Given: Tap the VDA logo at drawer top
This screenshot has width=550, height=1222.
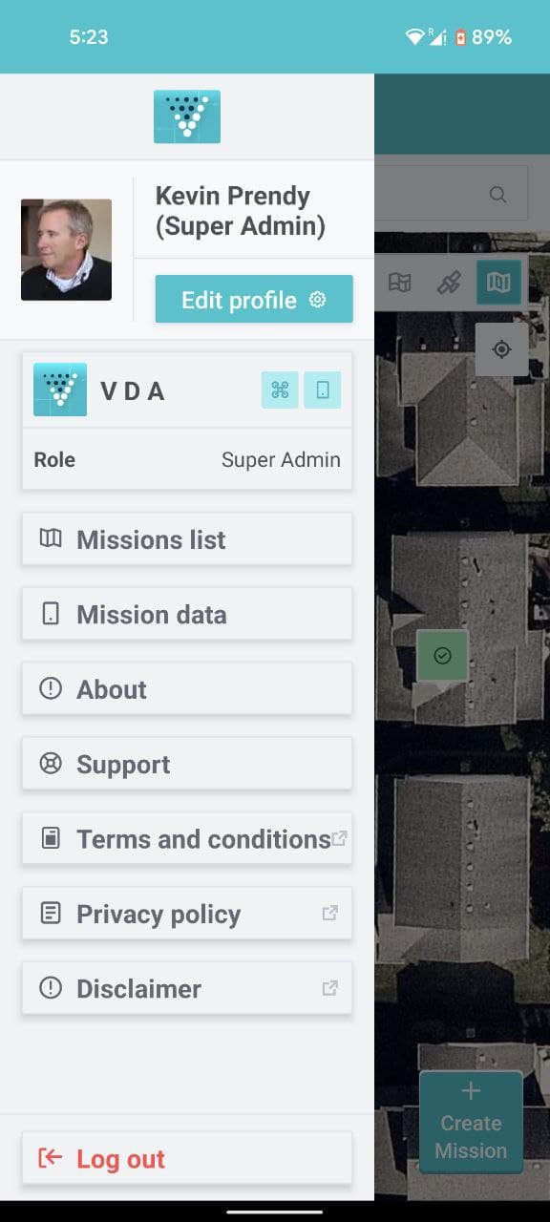Looking at the screenshot, I should (x=187, y=116).
